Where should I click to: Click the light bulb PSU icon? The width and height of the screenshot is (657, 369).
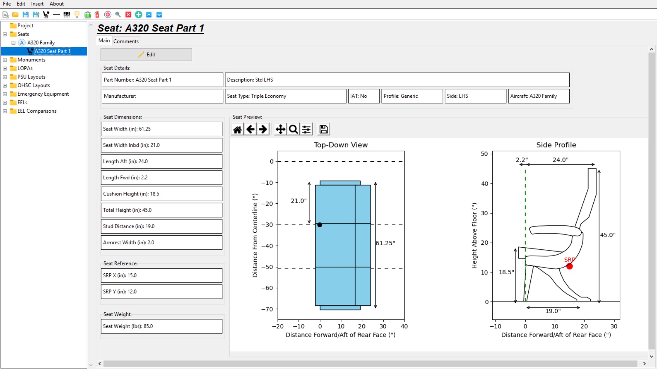click(x=77, y=15)
